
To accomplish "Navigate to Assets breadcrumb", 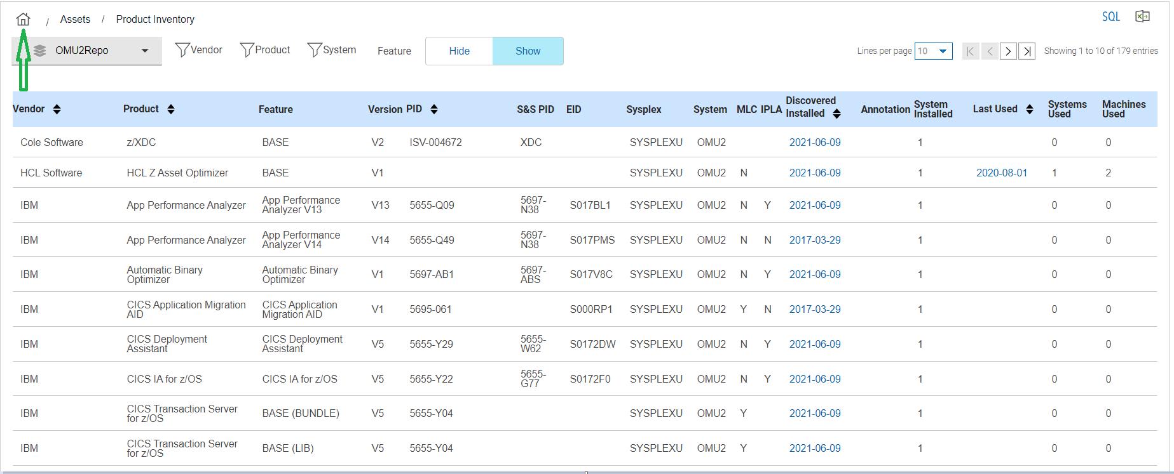I will [75, 19].
